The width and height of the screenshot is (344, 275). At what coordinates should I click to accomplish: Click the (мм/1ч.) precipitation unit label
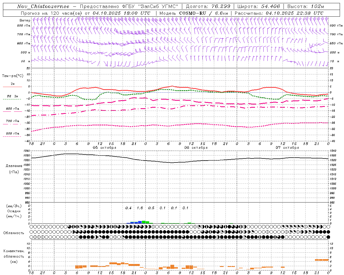coord(14,216)
